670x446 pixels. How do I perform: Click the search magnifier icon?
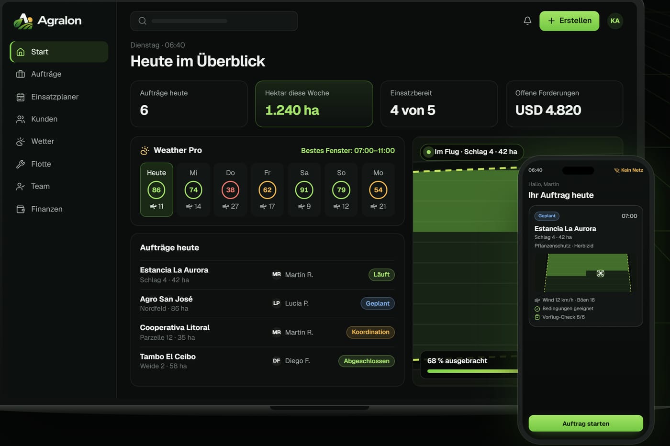click(x=142, y=21)
